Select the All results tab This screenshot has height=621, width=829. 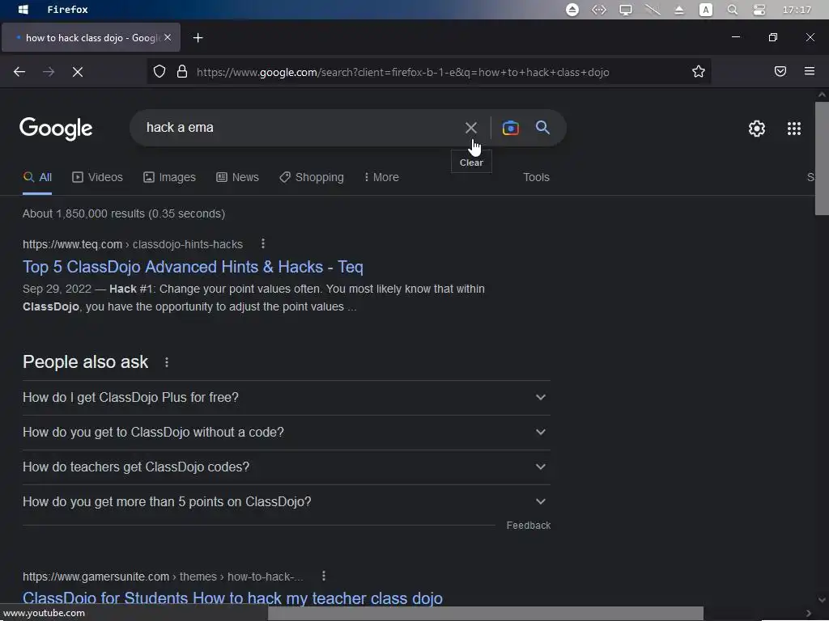point(37,177)
